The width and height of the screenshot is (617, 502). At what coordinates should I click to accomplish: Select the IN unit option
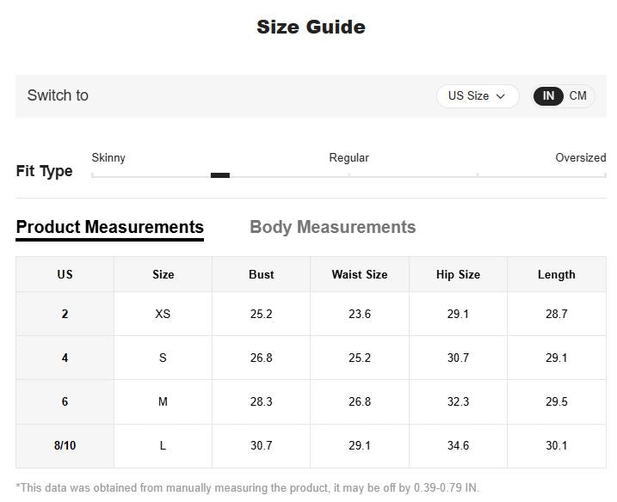548,95
